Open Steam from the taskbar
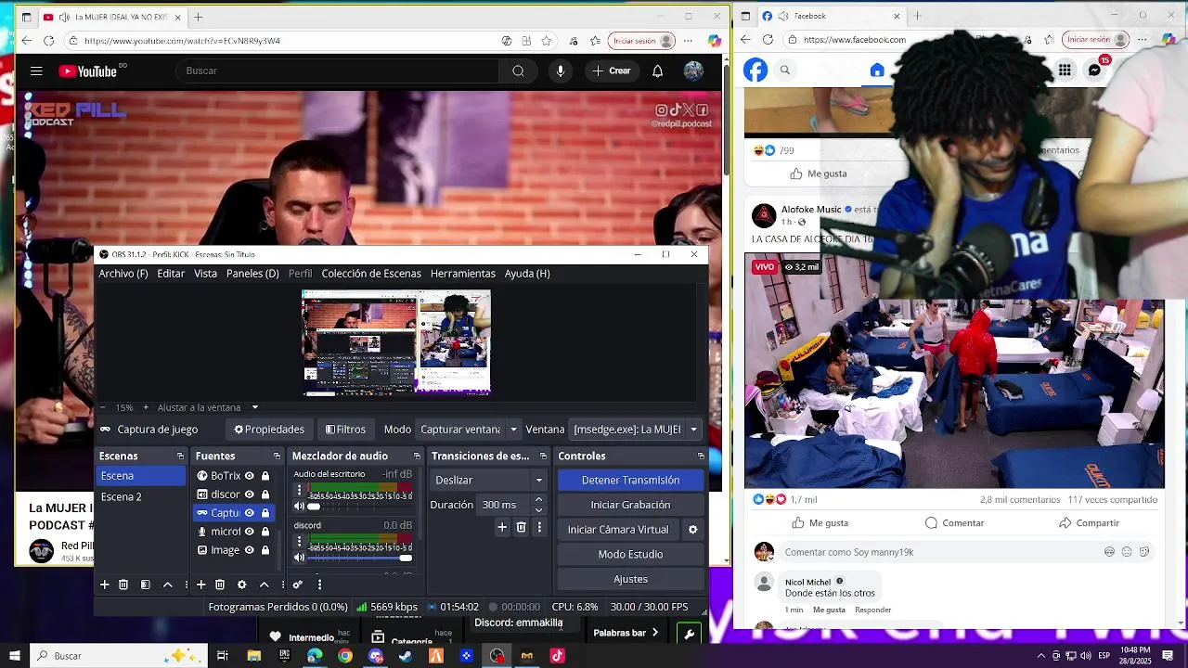This screenshot has width=1188, height=668. tap(406, 656)
